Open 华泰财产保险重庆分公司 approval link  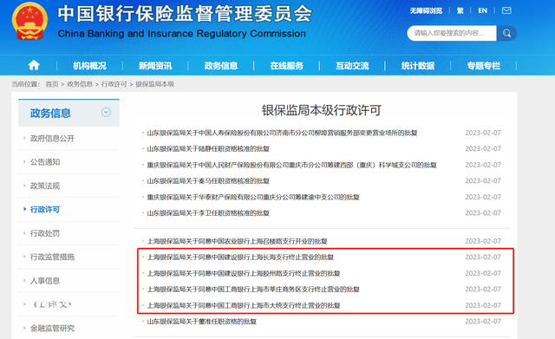pos(253,197)
